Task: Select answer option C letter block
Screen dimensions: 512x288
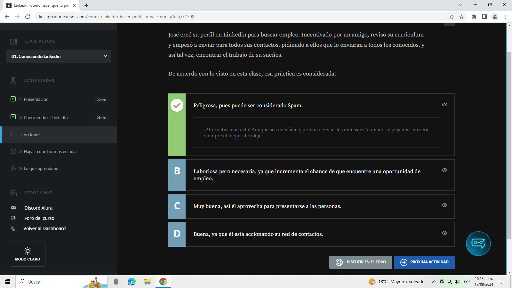Action: point(177,206)
